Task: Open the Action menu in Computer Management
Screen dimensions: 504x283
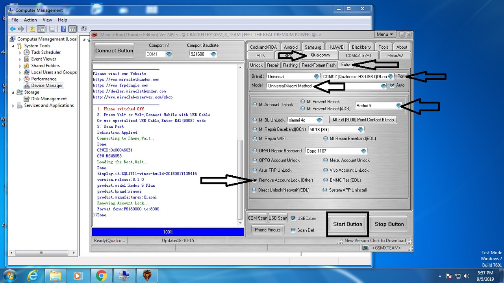Action: (30, 20)
